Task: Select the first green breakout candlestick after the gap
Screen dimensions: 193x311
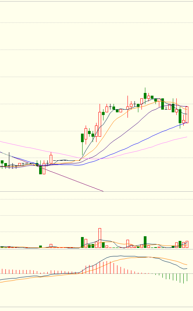Action: click(82, 144)
